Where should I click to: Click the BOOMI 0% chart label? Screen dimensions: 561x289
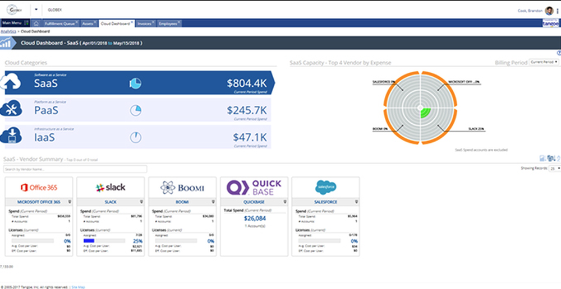[x=380, y=129]
